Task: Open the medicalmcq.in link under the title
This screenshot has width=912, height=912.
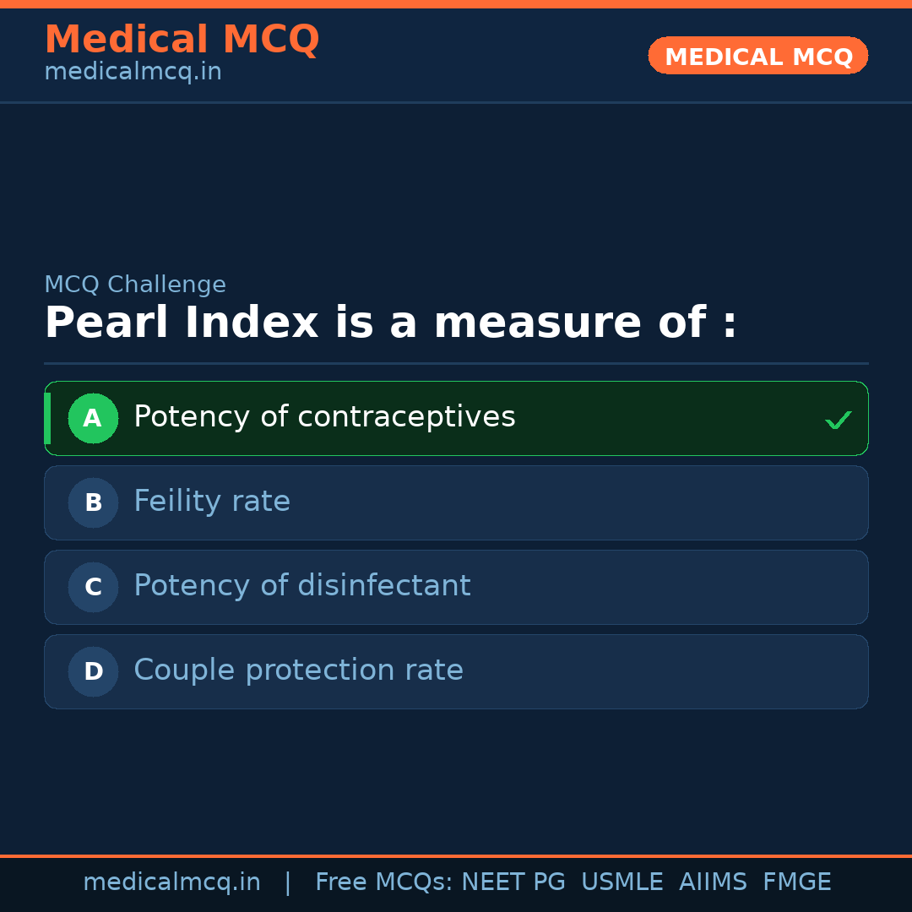Action: pos(133,72)
